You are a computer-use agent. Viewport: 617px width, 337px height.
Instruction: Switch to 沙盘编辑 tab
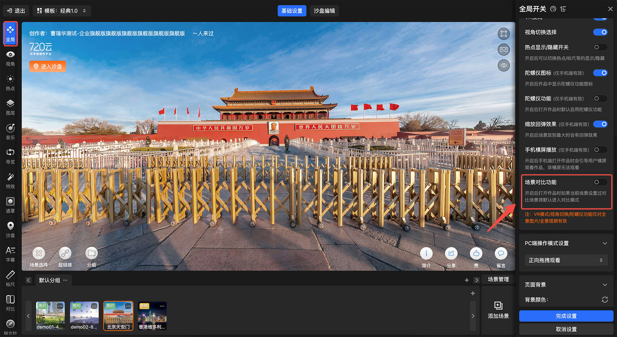[324, 11]
